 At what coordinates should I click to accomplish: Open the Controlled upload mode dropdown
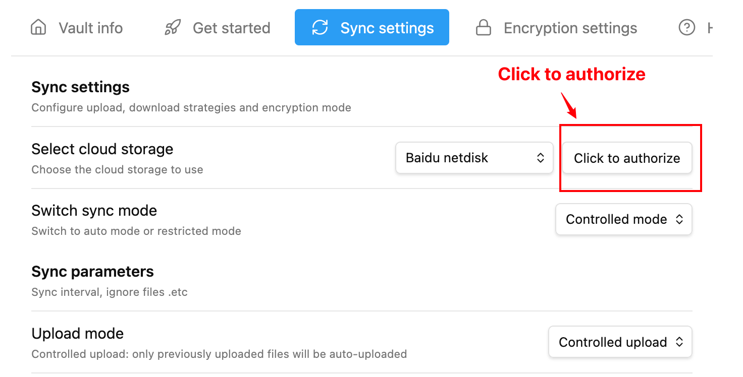pyautogui.click(x=620, y=342)
